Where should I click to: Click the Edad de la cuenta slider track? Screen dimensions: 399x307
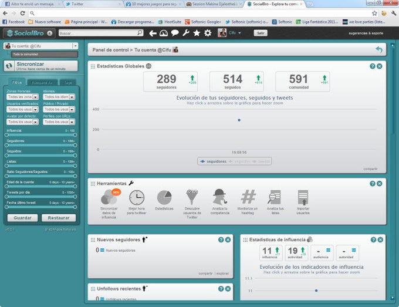40,186
